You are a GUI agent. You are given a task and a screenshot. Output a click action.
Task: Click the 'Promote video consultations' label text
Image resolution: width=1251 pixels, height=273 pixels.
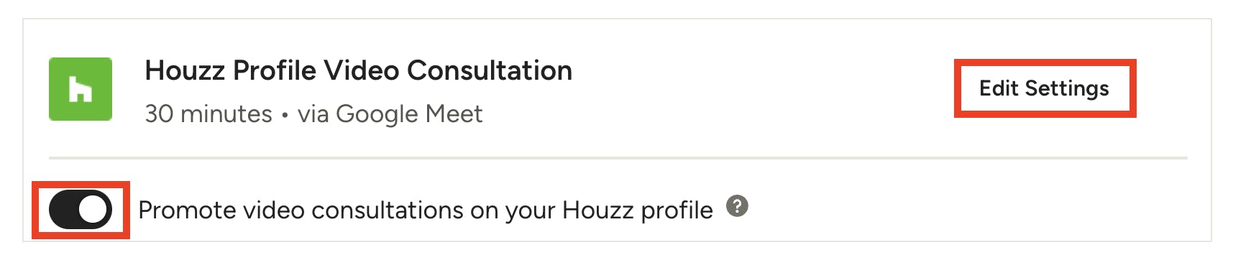[426, 210]
